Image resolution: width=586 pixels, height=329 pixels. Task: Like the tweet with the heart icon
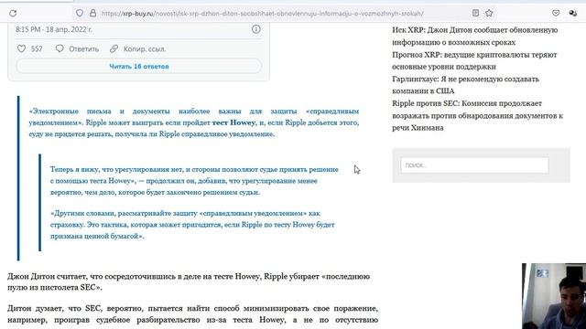[x=21, y=48]
